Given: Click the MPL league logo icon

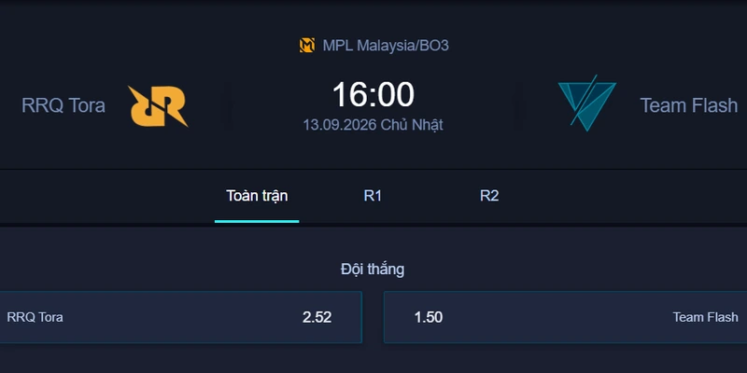Looking at the screenshot, I should 307,45.
